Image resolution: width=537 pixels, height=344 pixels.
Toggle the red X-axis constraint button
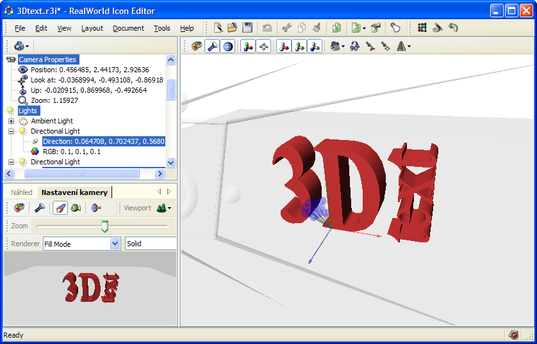[284, 47]
